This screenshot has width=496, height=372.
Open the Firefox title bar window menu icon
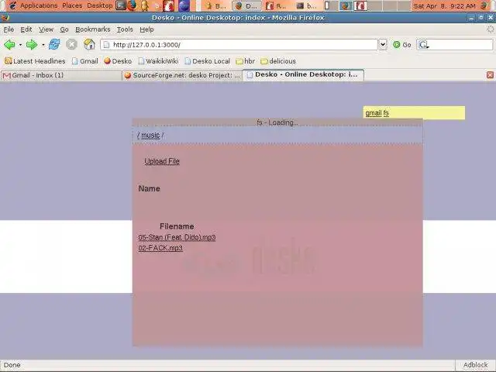pos(5,18)
